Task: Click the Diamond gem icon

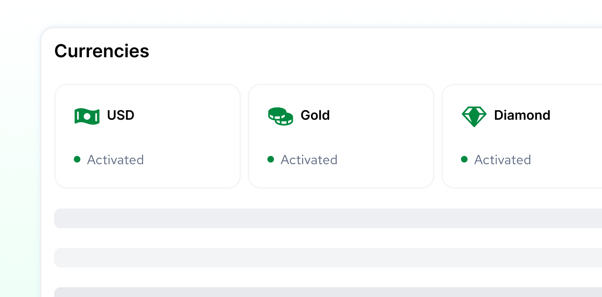Action: (x=474, y=116)
